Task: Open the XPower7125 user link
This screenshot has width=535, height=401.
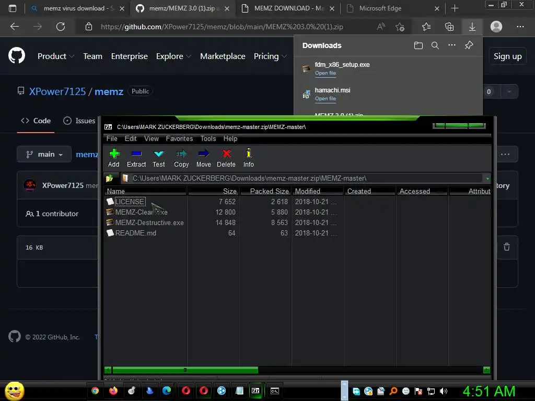Action: tap(57, 91)
